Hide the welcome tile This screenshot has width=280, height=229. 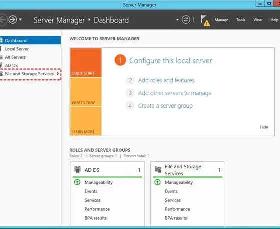(x=264, y=127)
